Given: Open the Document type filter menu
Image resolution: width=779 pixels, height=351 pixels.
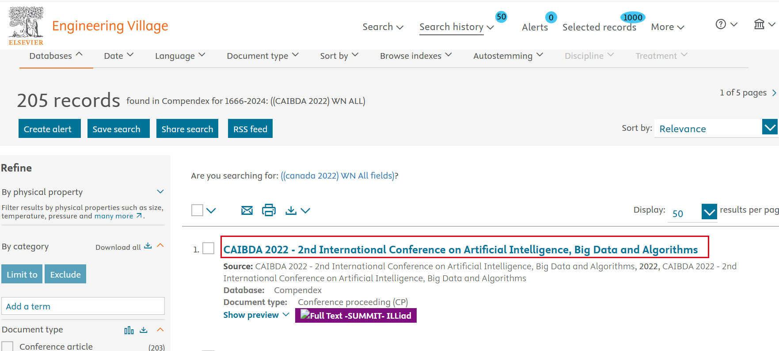Looking at the screenshot, I should pyautogui.click(x=263, y=56).
